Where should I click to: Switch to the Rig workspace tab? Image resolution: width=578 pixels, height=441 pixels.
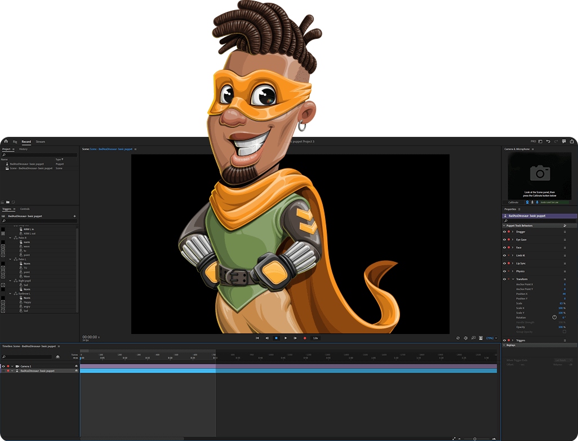(x=15, y=141)
